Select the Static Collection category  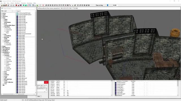(x=9, y=82)
